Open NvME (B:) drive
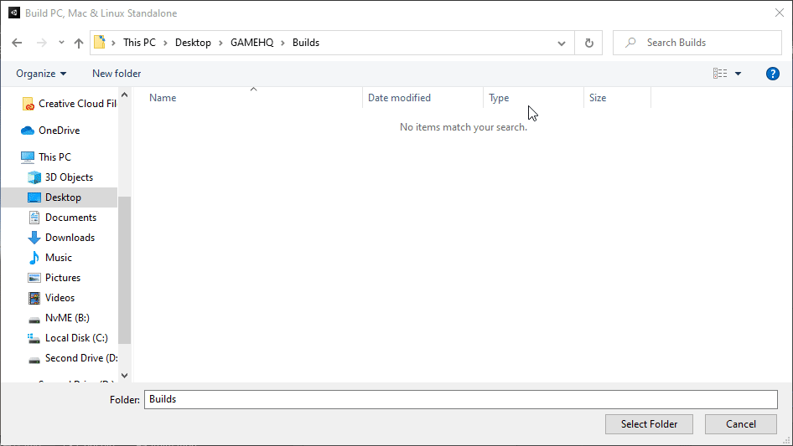The height and width of the screenshot is (446, 793). [67, 318]
